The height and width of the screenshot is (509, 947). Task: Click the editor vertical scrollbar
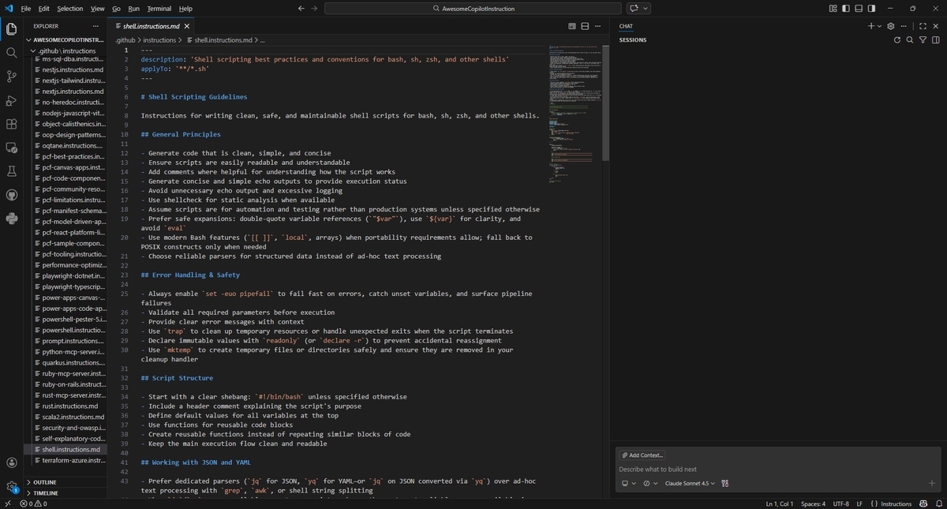pos(605,103)
